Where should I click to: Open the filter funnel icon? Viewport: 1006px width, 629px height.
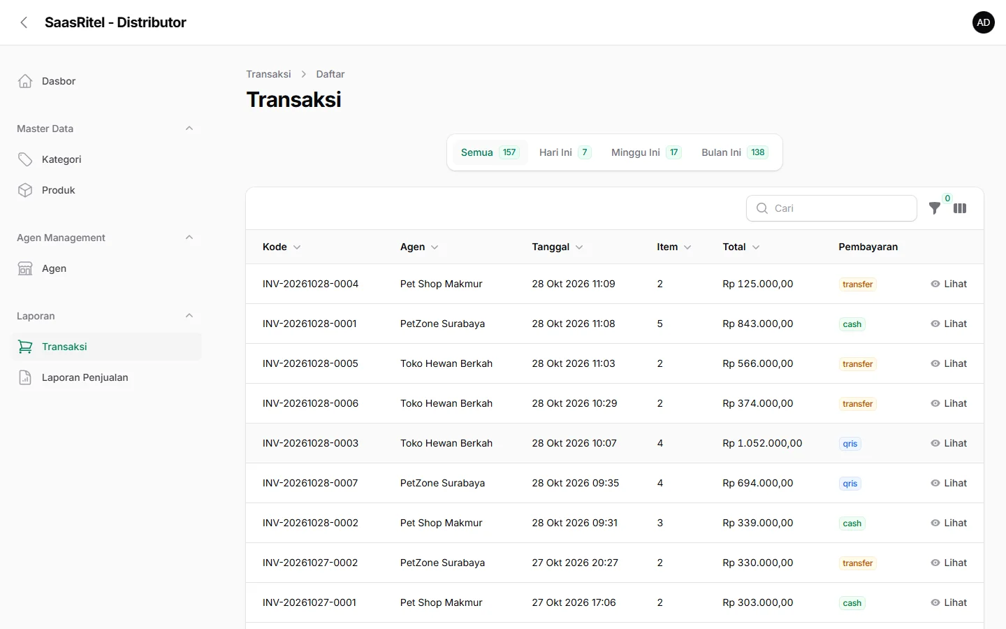(x=935, y=208)
